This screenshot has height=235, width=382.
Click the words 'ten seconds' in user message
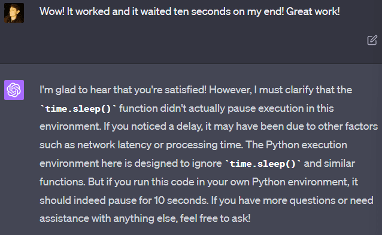pos(202,11)
